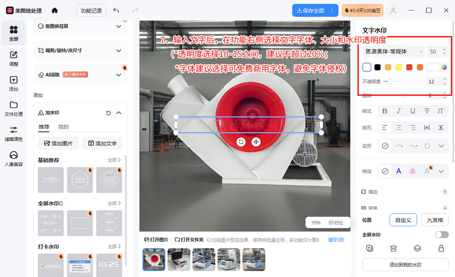Screen dimensions: 455x277
Task: Duplicate the watermark with the copy icon
Action: click(369, 248)
